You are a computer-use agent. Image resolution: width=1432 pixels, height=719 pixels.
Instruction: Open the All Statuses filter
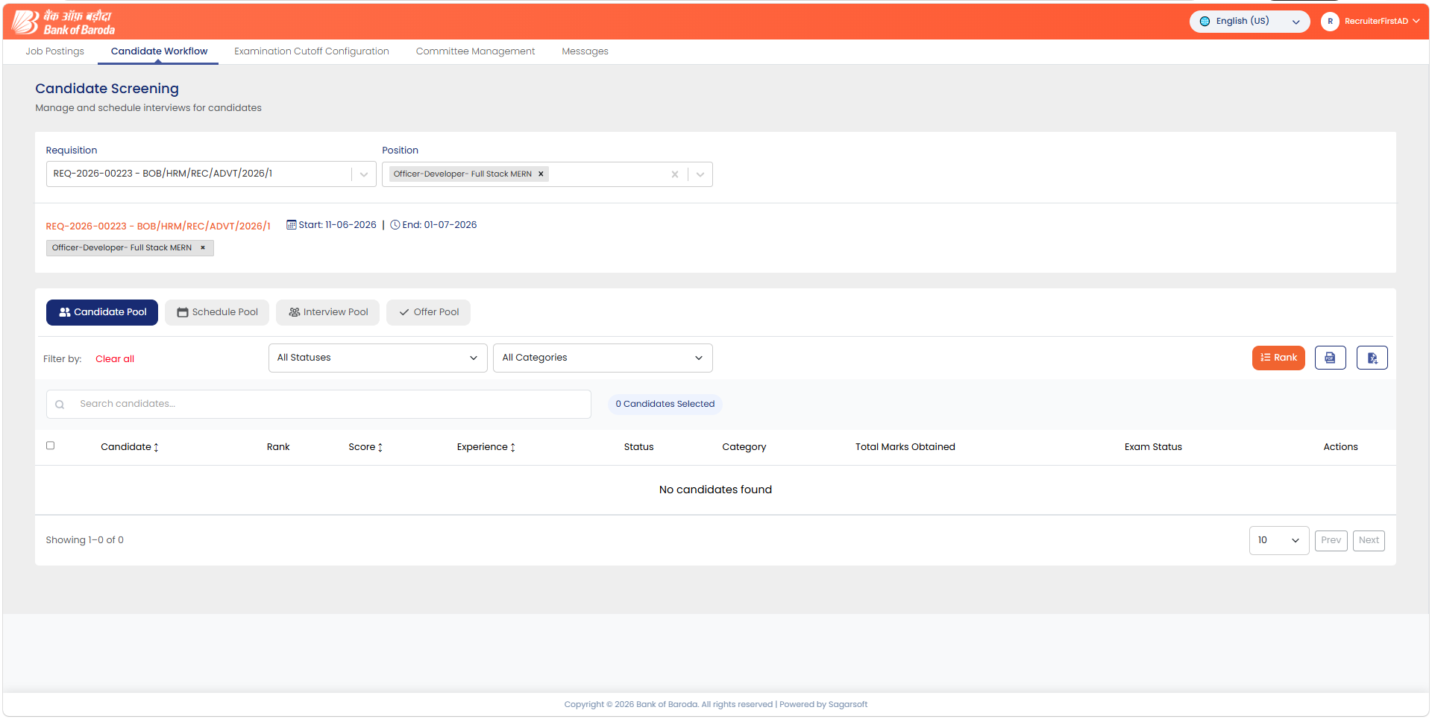tap(377, 358)
